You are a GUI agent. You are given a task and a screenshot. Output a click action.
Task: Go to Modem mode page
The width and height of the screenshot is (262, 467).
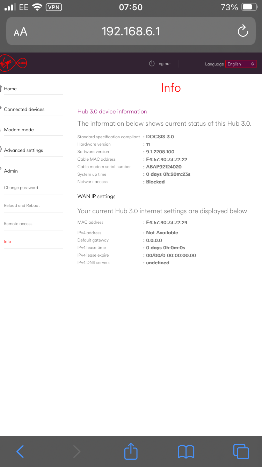click(x=19, y=130)
